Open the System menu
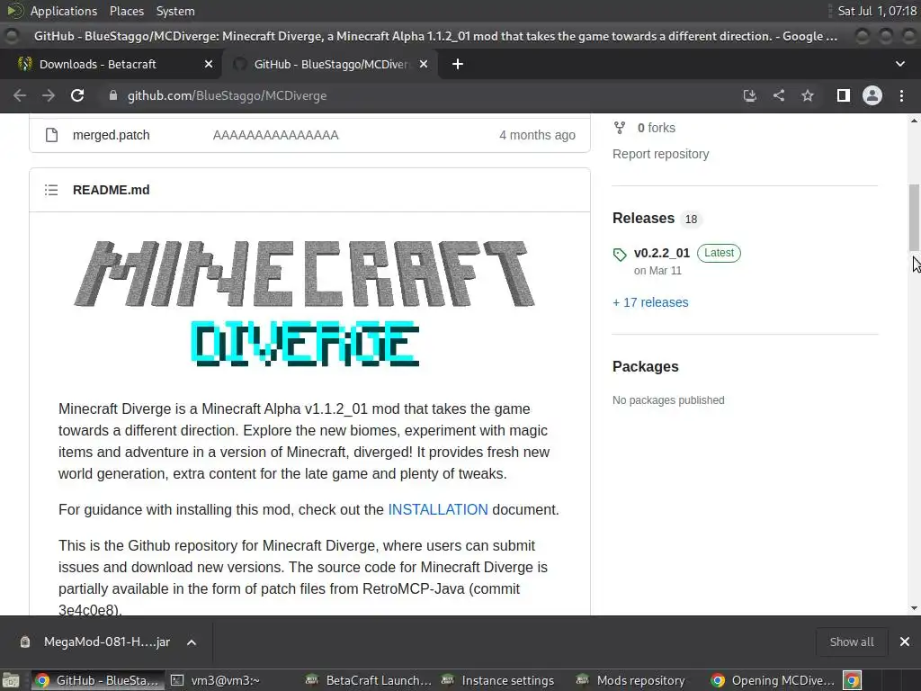The image size is (921, 691). pyautogui.click(x=175, y=11)
